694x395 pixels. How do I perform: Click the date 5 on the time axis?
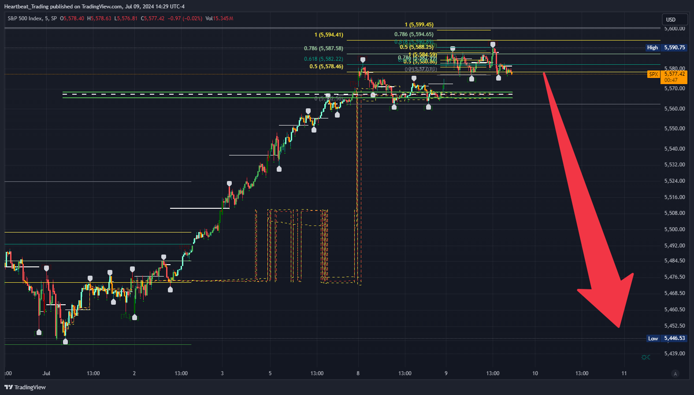coord(270,373)
